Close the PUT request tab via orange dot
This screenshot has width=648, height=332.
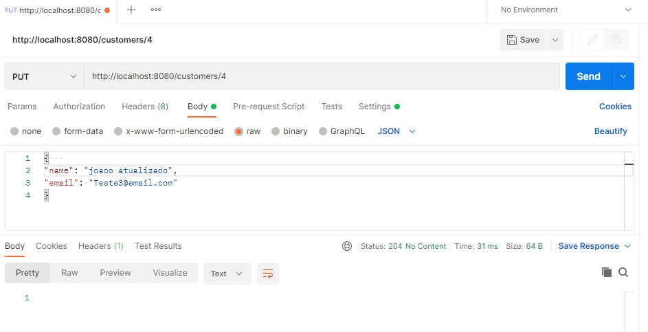pos(107,10)
